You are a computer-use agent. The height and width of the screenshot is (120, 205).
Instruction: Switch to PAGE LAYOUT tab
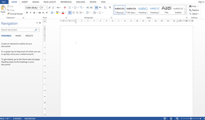click(50, 2)
